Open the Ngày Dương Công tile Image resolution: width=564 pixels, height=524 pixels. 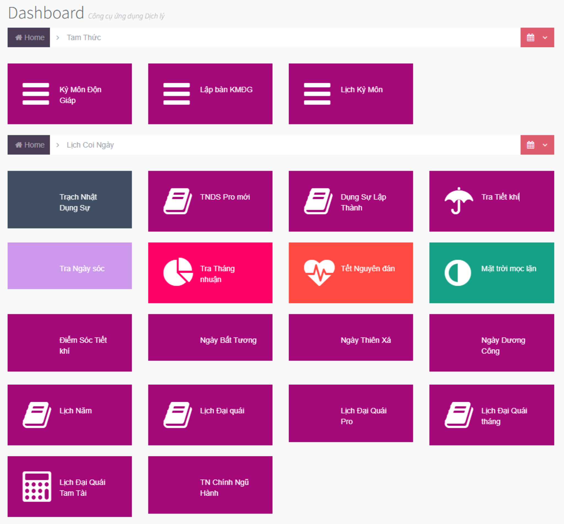[x=492, y=343]
